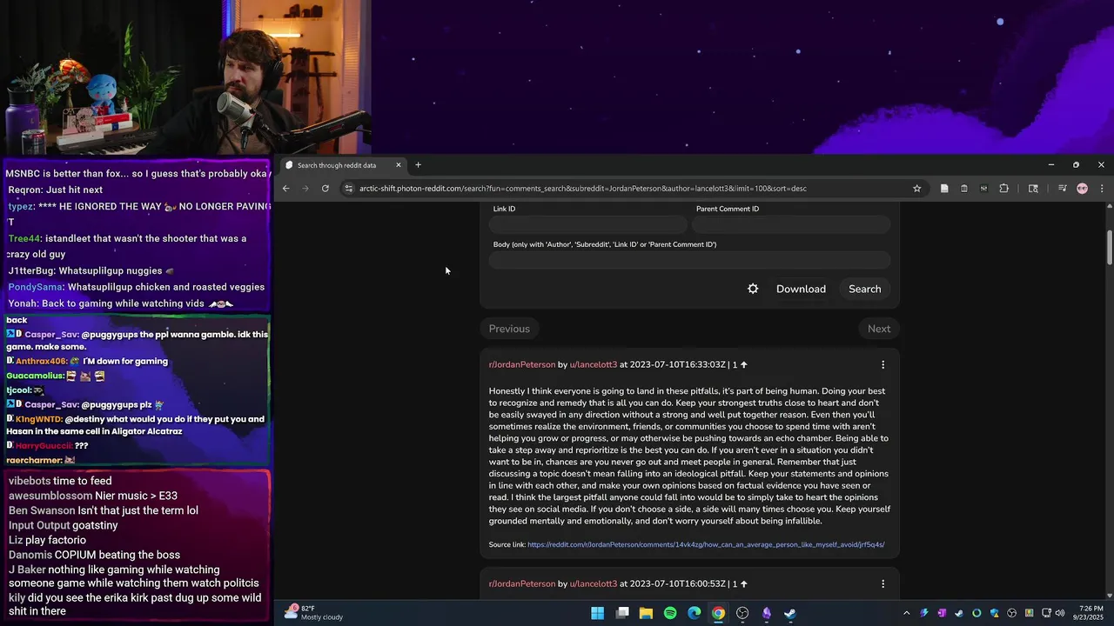Click the greyed-out browser forward arrow
The width and height of the screenshot is (1114, 626).
[305, 189]
